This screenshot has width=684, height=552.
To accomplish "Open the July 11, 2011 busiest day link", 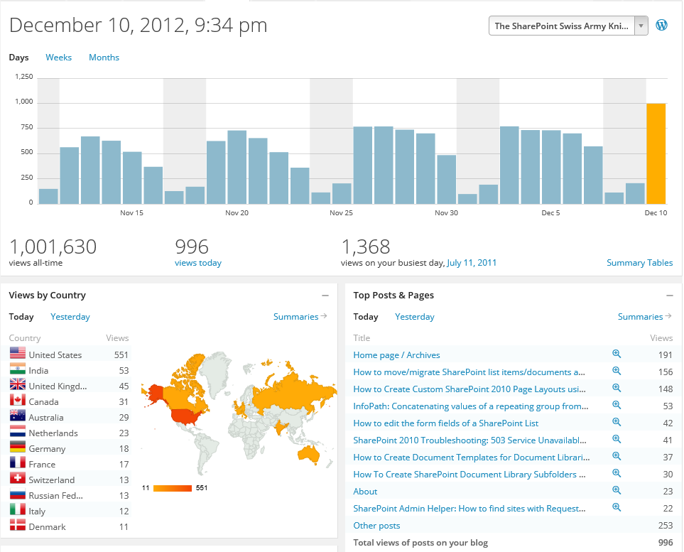I will coord(472,263).
